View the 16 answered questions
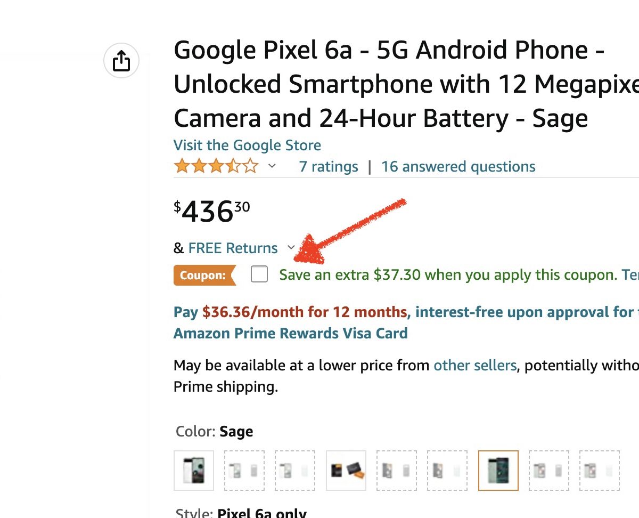Image resolution: width=639 pixels, height=518 pixels. point(458,167)
